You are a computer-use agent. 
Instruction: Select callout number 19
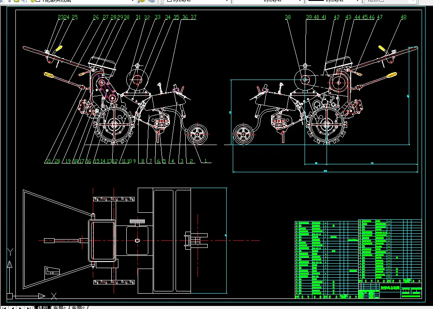point(68,161)
